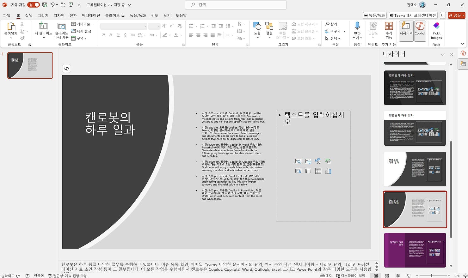The image size is (468, 278).
Task: Insert stock images via the placeholder icon
Action: (298, 161)
